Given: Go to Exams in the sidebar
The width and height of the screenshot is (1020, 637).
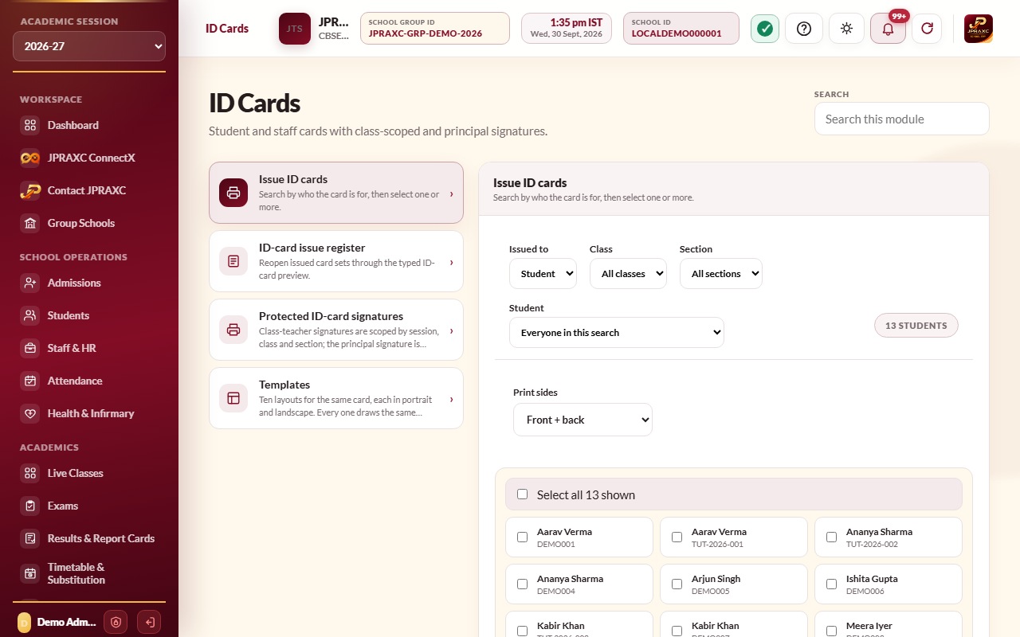Looking at the screenshot, I should point(89,506).
